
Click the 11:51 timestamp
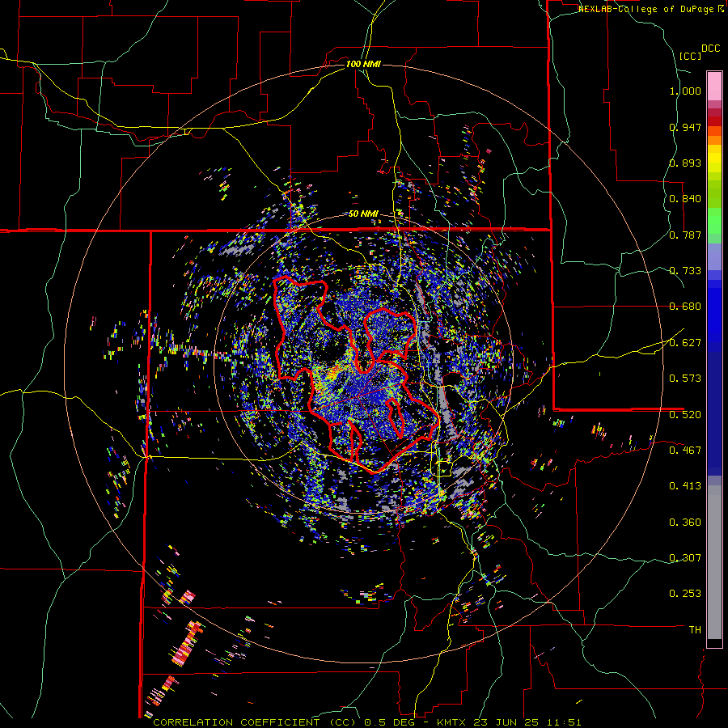564,722
